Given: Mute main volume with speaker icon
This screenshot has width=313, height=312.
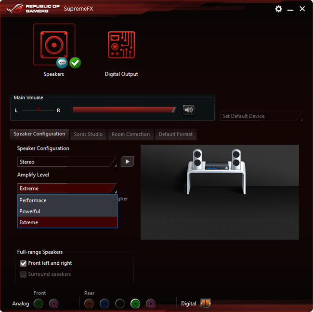Looking at the screenshot, I should tap(189, 110).
